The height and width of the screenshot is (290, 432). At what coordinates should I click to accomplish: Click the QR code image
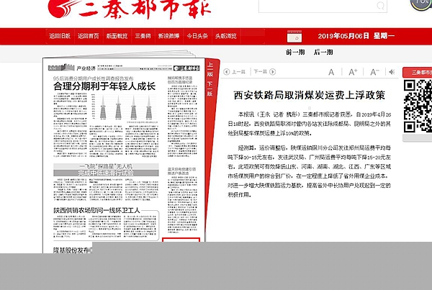[418, 107]
